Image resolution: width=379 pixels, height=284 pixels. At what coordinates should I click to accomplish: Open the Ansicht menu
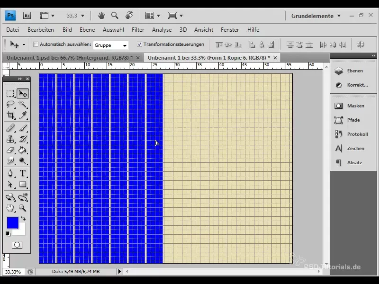[204, 30]
